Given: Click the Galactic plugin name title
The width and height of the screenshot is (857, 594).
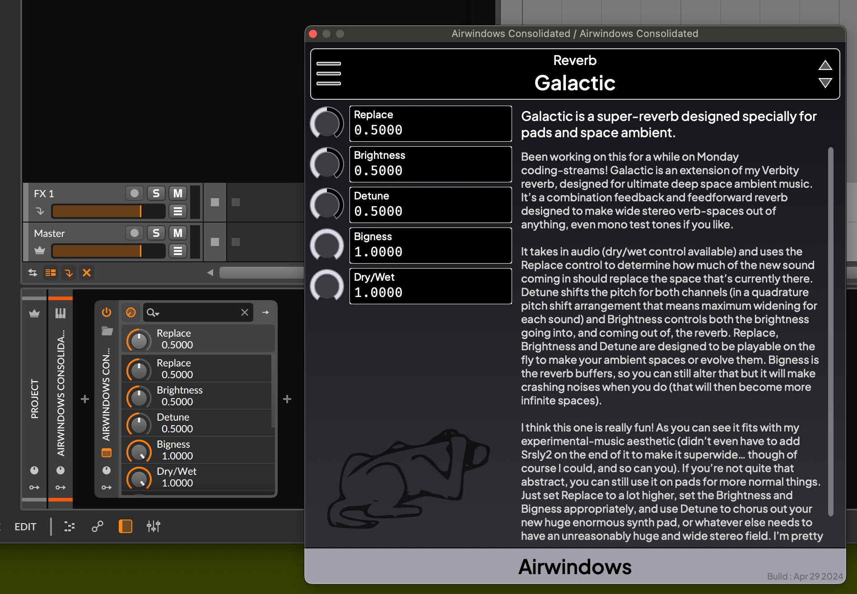Looking at the screenshot, I should point(575,83).
